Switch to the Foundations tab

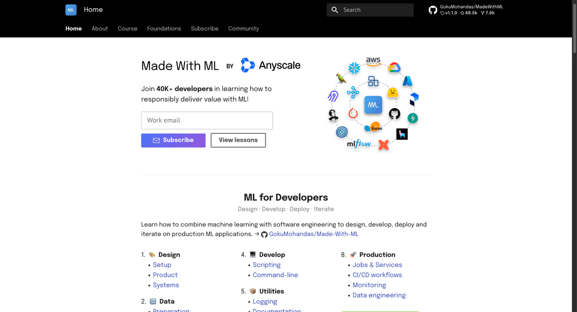tap(164, 29)
